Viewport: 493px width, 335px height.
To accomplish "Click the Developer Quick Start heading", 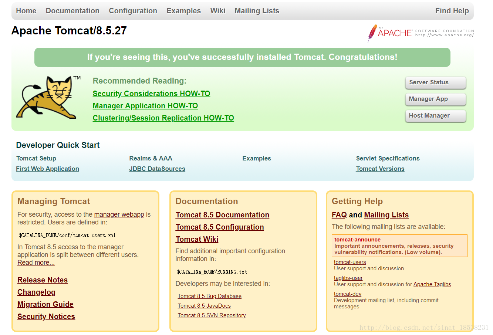I will point(58,145).
